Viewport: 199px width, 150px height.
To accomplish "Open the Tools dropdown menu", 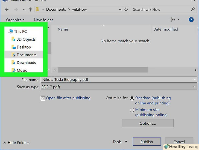I will point(120,142).
